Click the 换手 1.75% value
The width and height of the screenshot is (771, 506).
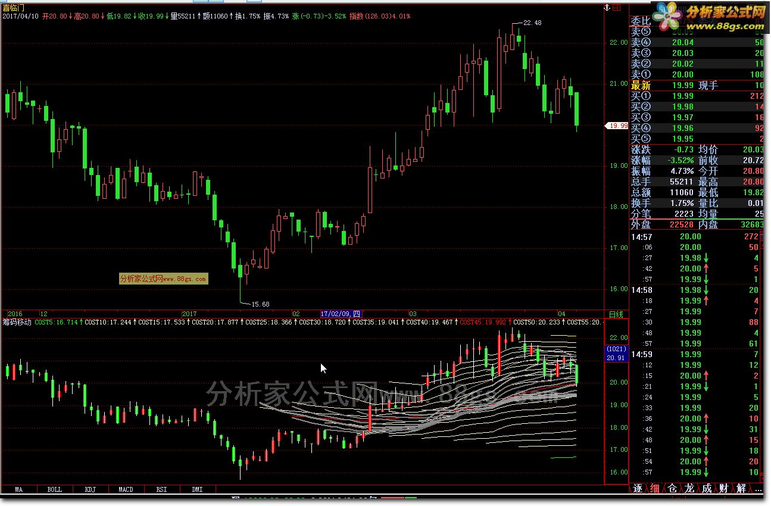pos(682,203)
